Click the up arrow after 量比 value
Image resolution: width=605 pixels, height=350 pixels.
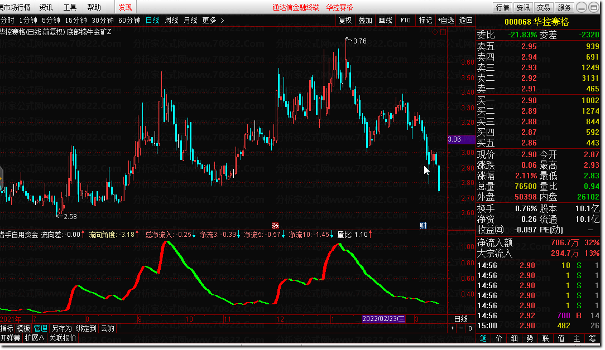(371, 235)
